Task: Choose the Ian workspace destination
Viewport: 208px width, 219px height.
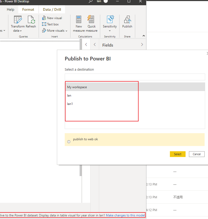Action: pos(135,96)
